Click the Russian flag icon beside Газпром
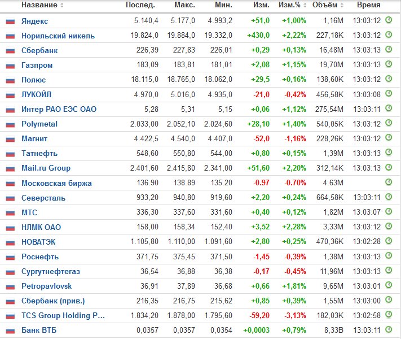401x339 pixels. (x=10, y=66)
